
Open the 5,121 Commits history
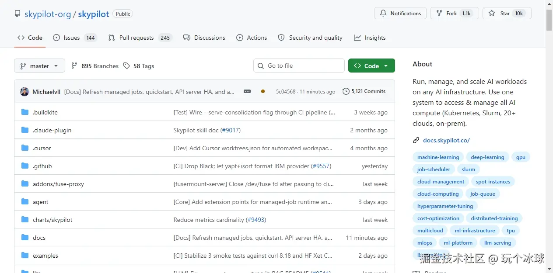click(364, 91)
